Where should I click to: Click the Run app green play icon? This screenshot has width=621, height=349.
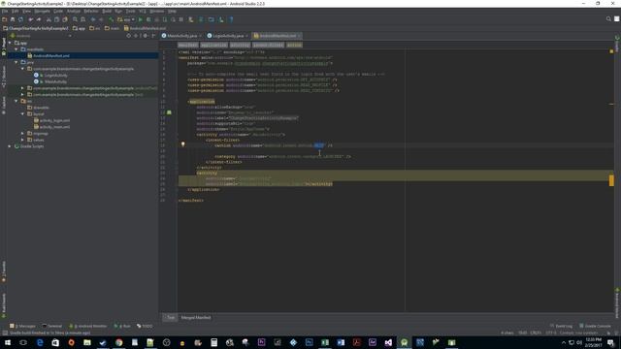pyautogui.click(x=140, y=19)
